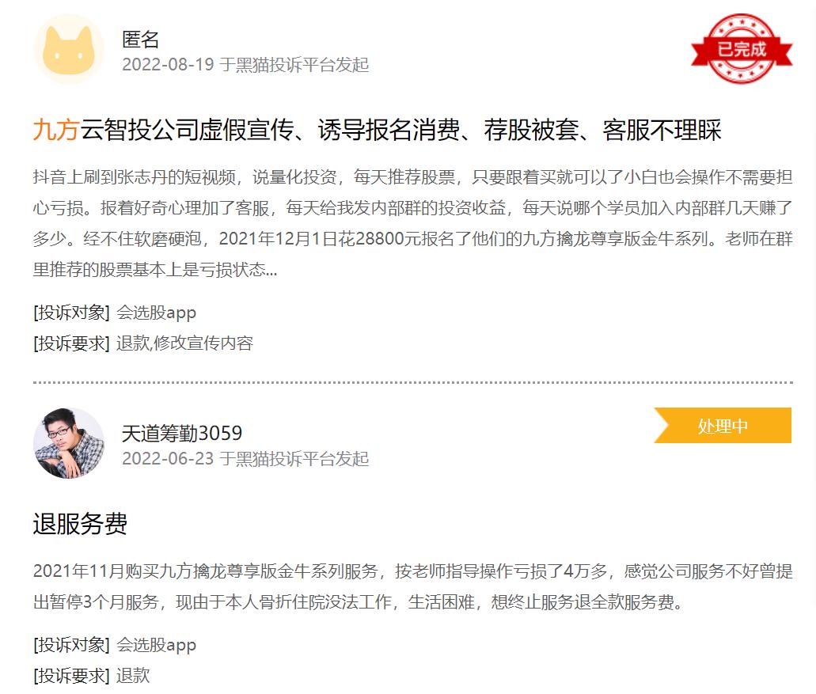Viewport: 816px width, 694px height.
Task: Click the truncated ellipsis after 亏损状态
Action: 271,270
